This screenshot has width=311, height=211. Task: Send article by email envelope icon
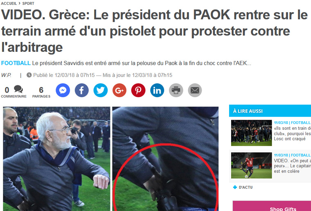[x=195, y=90]
